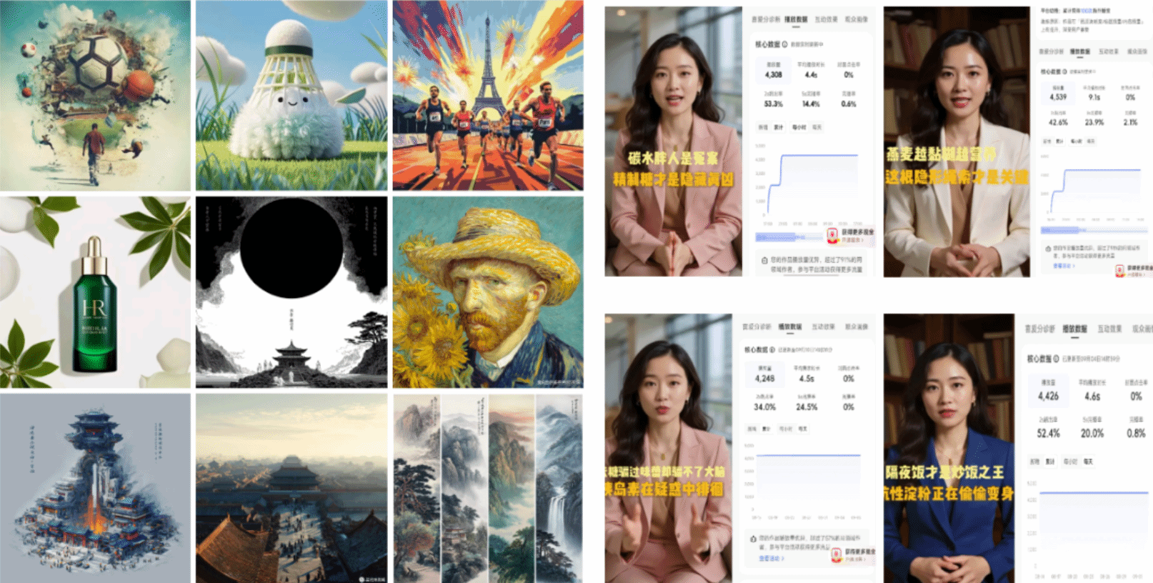Click the notice icon below the 4,248 panel chart
Viewport: 1153px width, 583px height.
click(754, 539)
